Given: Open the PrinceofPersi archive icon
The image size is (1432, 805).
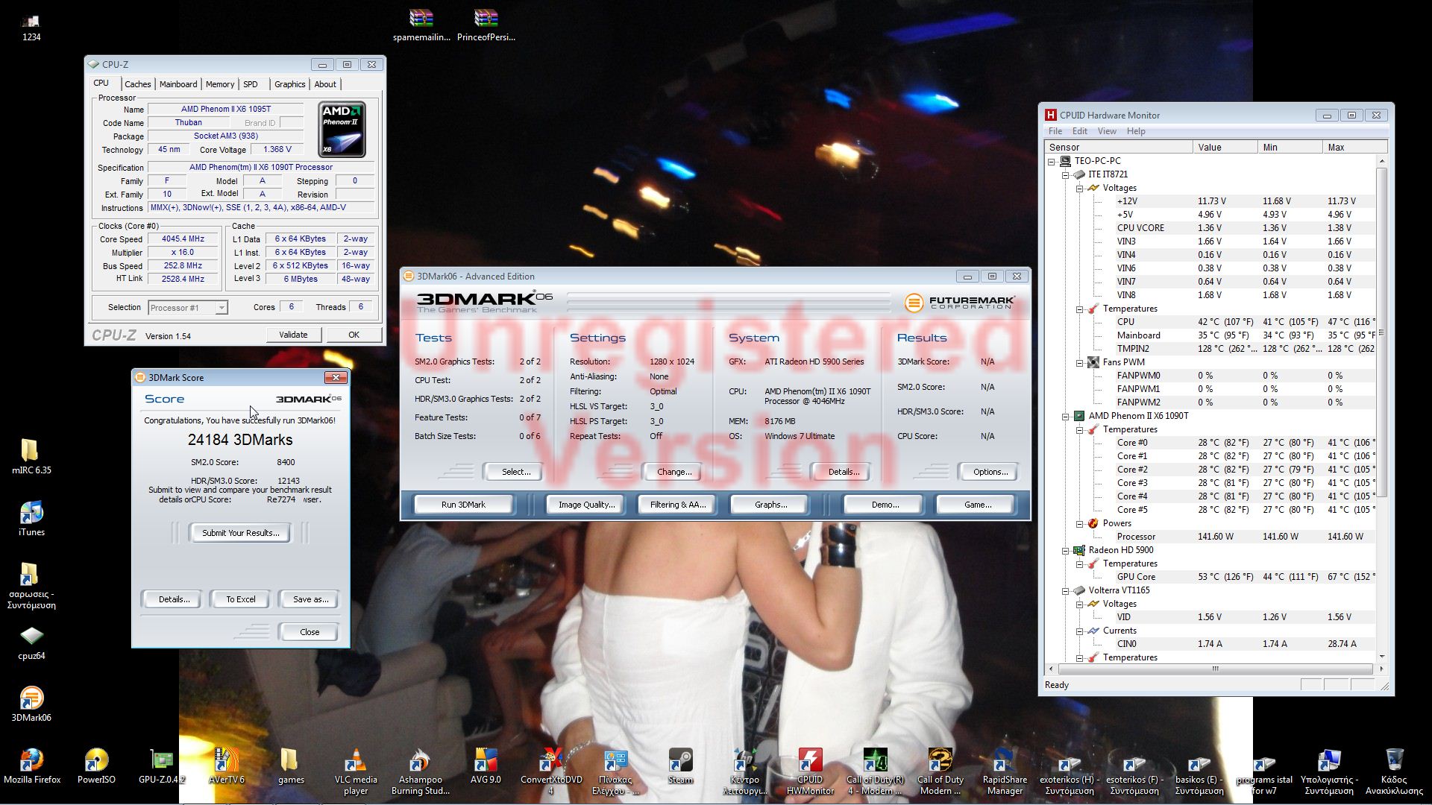Looking at the screenshot, I should (x=486, y=24).
